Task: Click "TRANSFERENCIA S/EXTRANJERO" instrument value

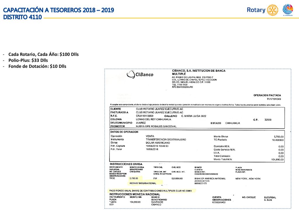Action: click(x=166, y=140)
